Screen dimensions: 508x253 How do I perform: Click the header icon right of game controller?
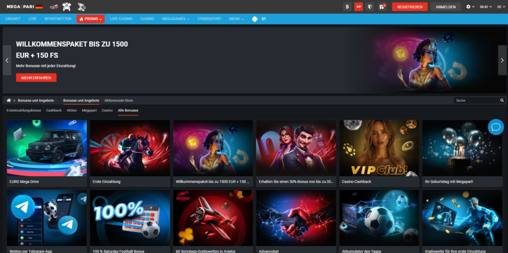click(x=81, y=6)
